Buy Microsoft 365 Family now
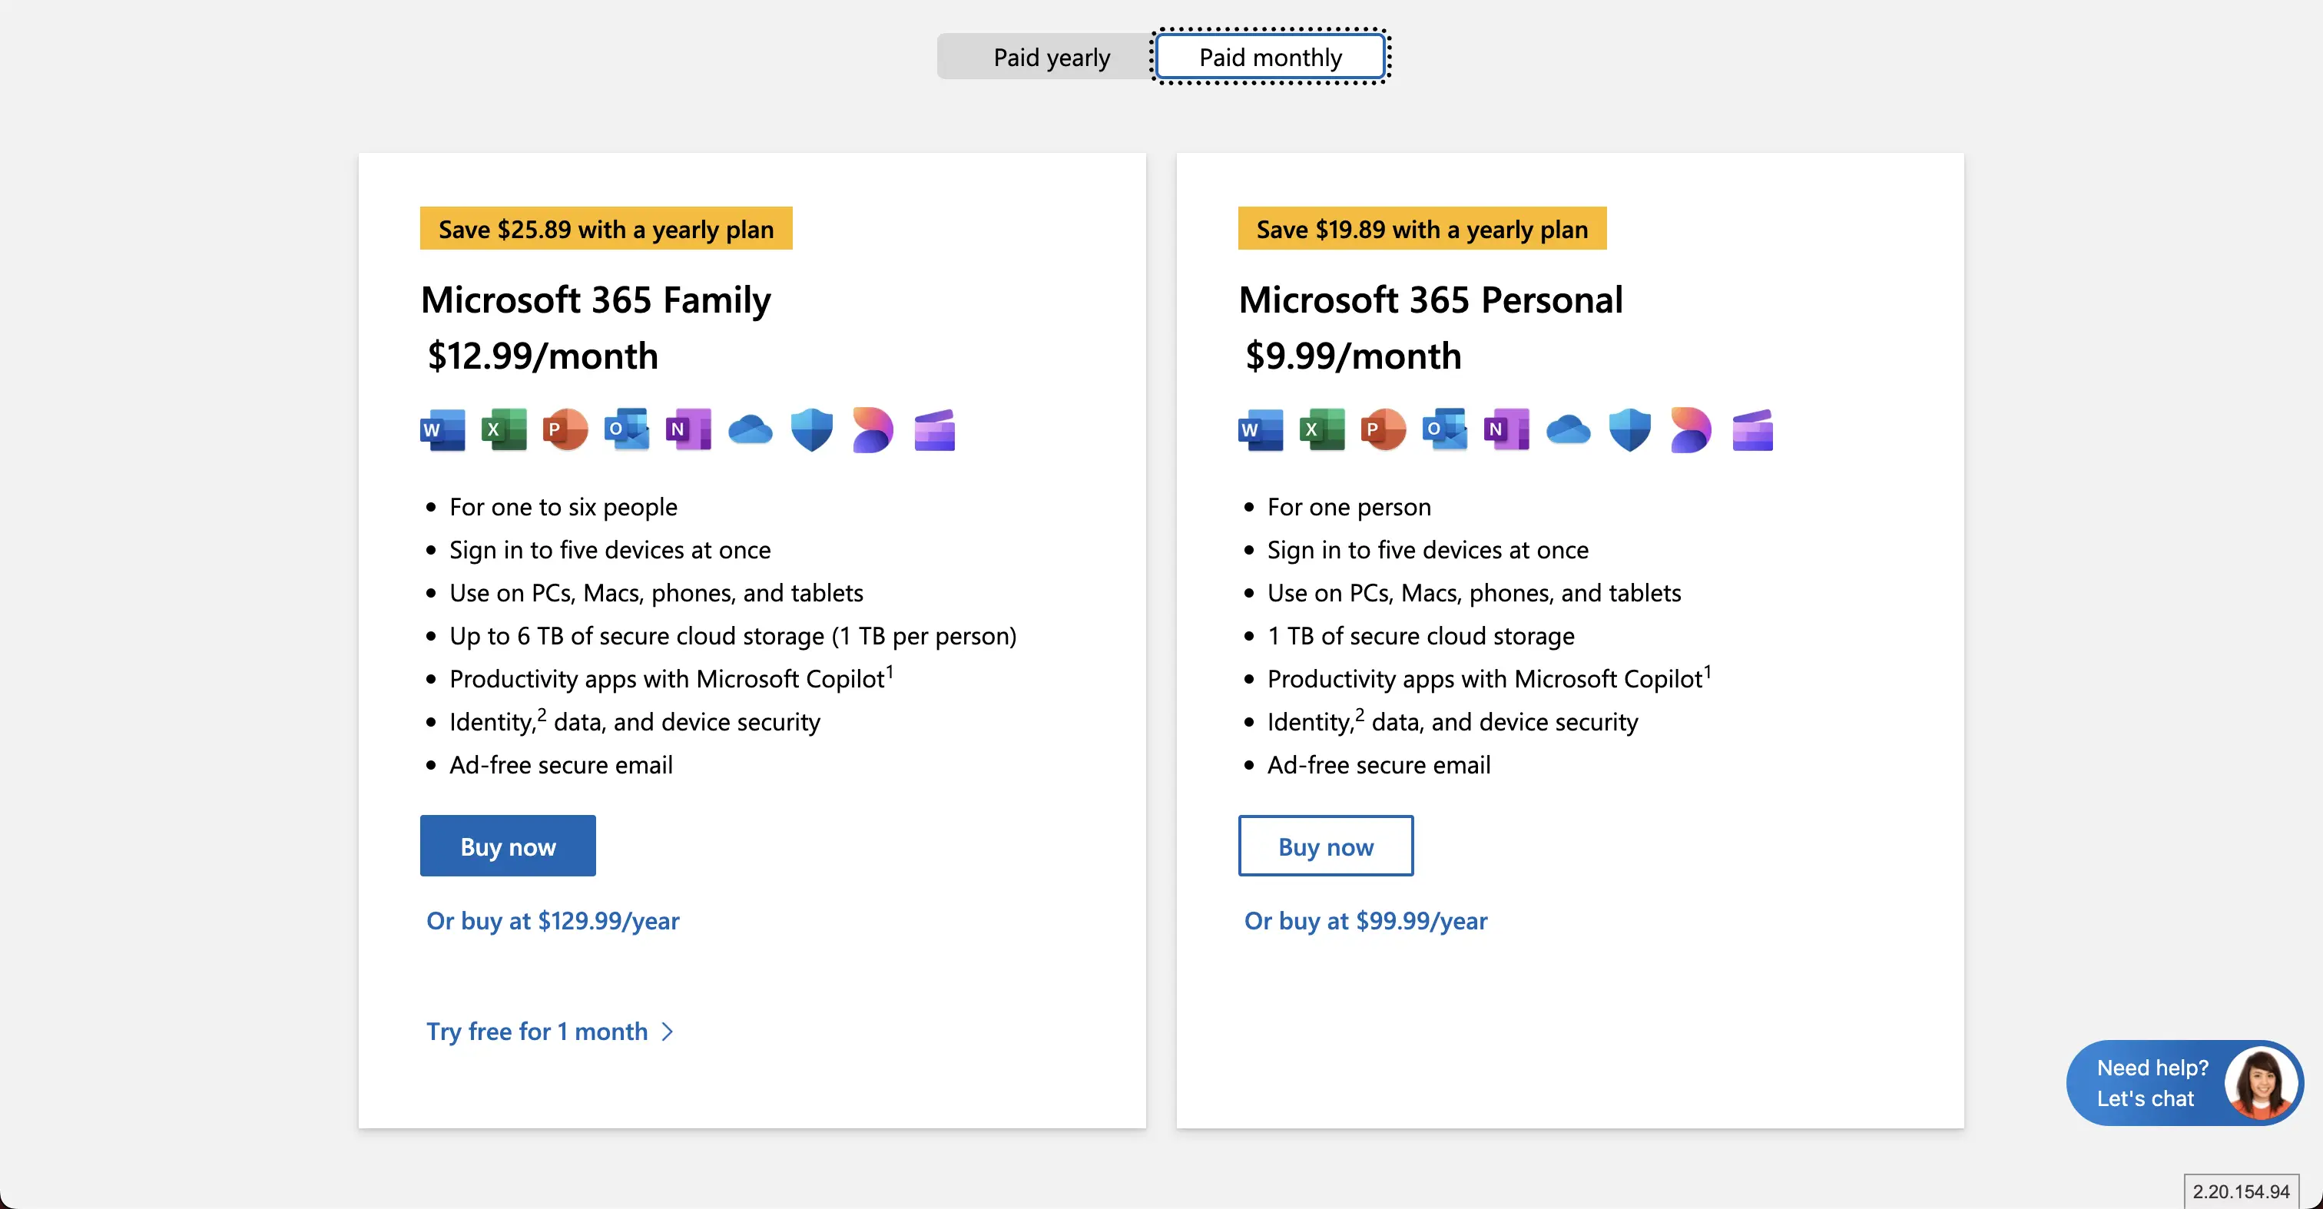 [508, 846]
